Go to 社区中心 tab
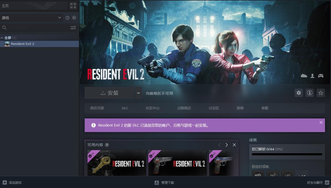 [153, 108]
